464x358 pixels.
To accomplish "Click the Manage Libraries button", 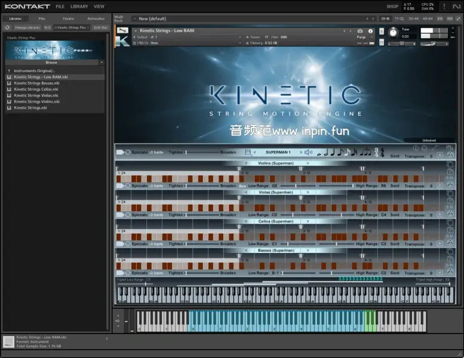I will coord(26,27).
